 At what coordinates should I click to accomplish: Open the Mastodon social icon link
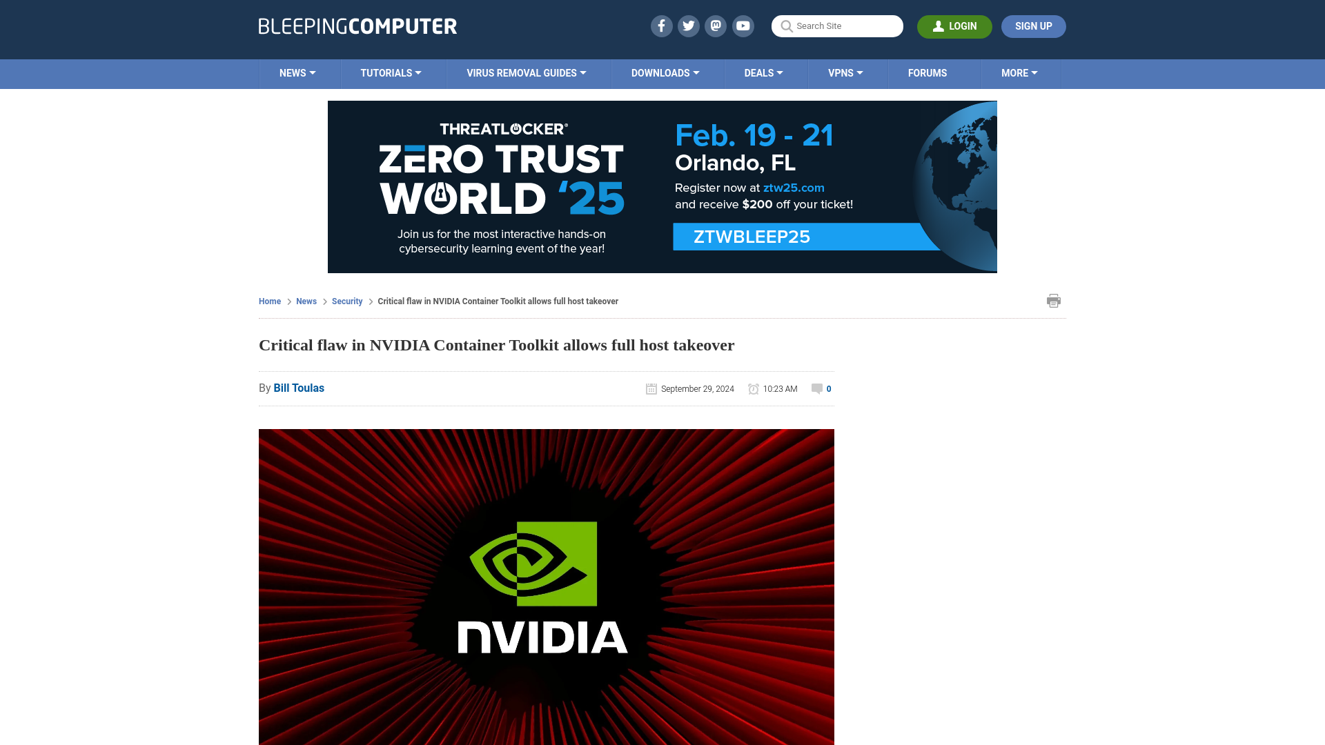(x=716, y=26)
